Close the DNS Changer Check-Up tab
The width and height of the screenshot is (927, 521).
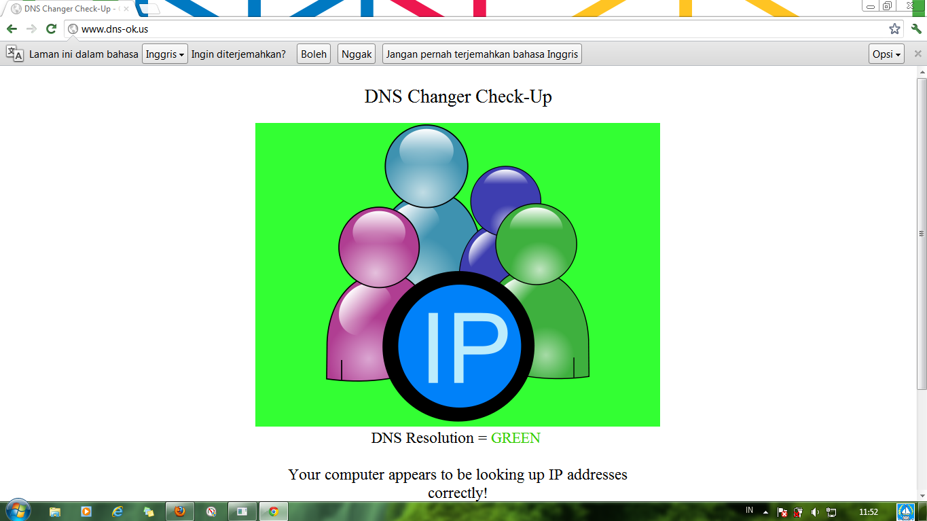point(126,9)
